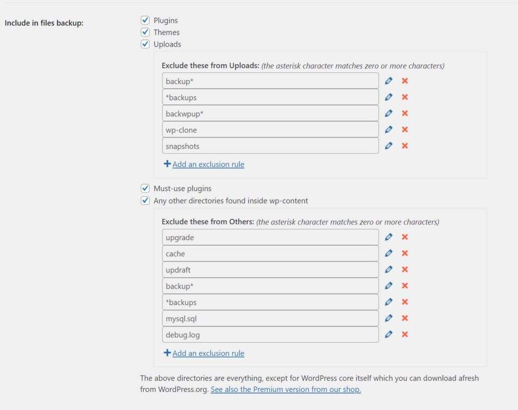Viewport: 518px width, 410px height.
Task: Add an exclusion rule for Others
Action: pos(208,353)
